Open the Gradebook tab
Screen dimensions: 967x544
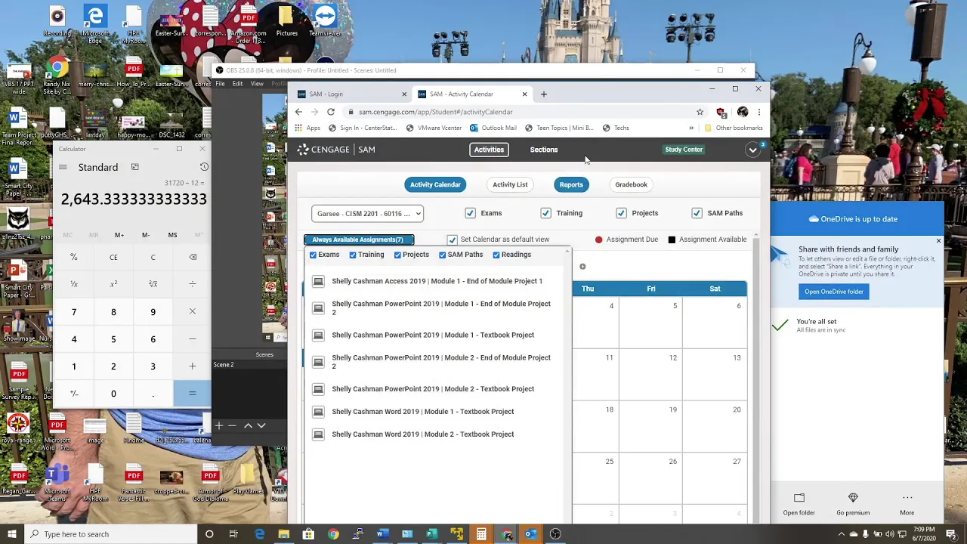[x=631, y=184]
